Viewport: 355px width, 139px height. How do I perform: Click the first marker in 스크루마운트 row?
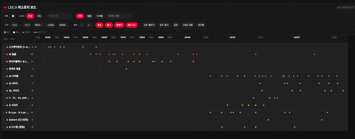pyautogui.click(x=36, y=47)
